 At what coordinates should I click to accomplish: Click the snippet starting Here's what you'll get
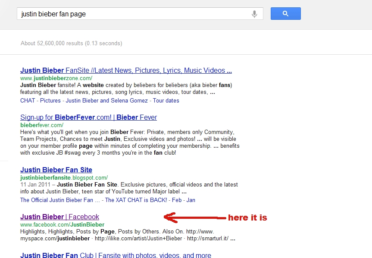coord(130,142)
